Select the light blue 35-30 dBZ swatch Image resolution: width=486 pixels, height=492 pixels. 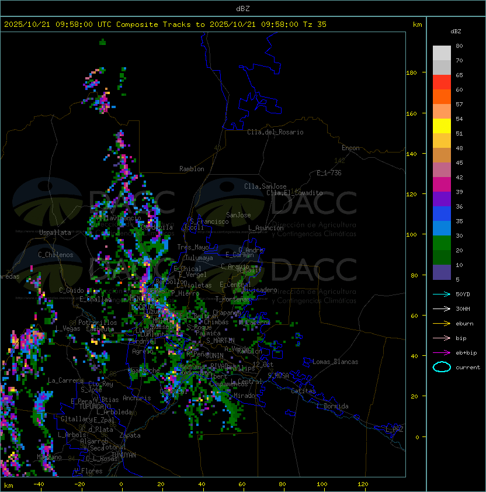442,228
